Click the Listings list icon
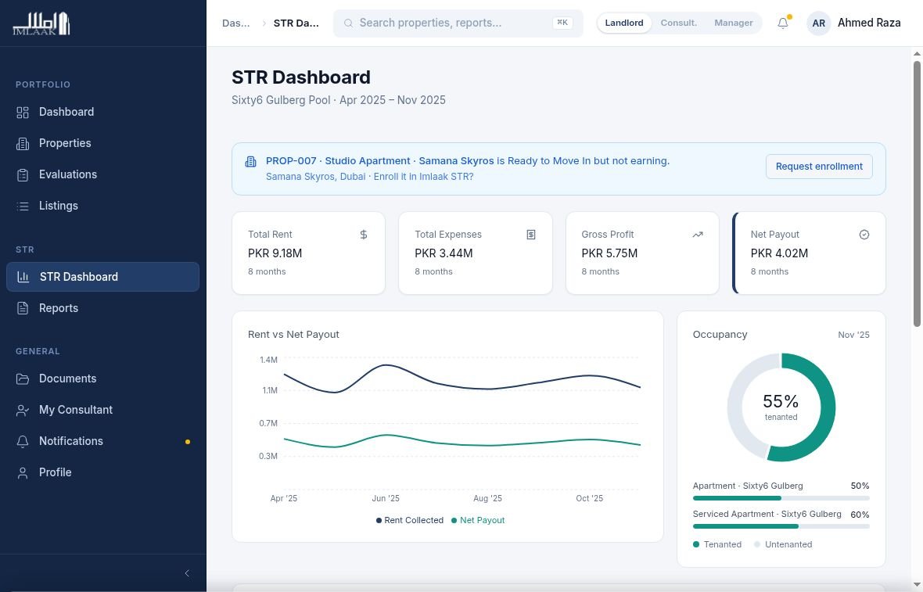This screenshot has width=923, height=592. click(x=23, y=206)
